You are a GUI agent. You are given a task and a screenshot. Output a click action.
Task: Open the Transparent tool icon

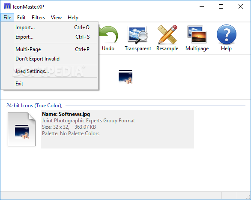pos(138,34)
